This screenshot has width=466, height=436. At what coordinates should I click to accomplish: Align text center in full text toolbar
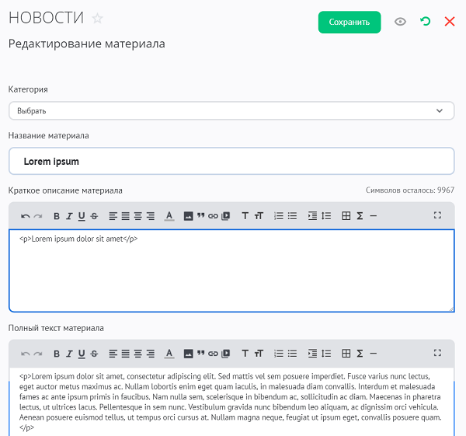126,354
